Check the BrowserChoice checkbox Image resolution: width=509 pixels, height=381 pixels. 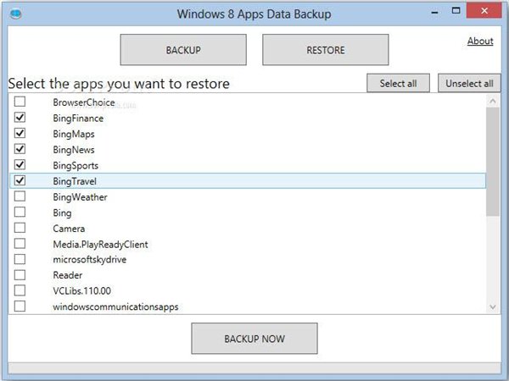pos(20,102)
